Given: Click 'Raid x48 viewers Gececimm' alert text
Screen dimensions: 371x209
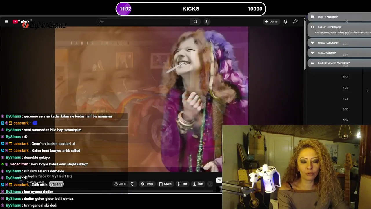Looking at the screenshot, I should pyautogui.click(x=334, y=63).
